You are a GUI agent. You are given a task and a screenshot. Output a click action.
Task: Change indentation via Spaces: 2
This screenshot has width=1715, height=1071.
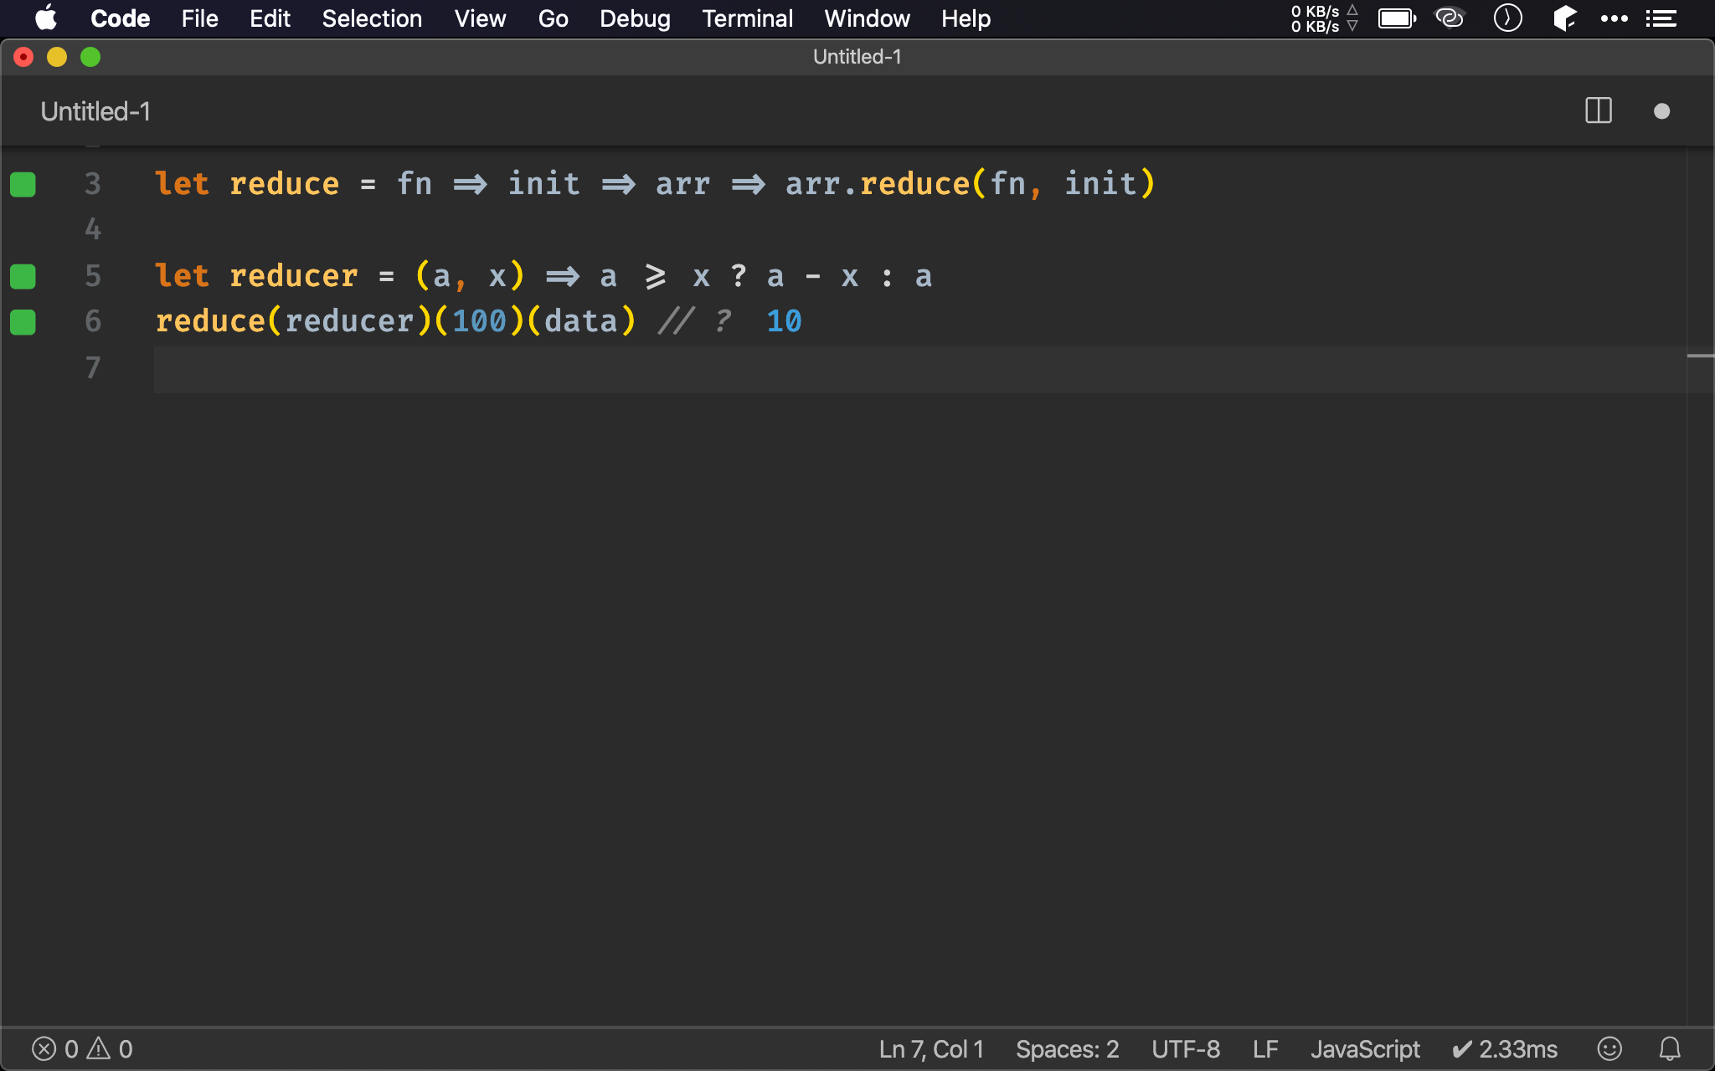coord(1067,1049)
